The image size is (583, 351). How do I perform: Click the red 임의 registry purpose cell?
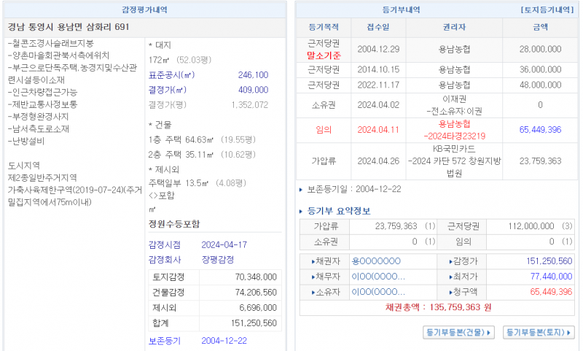(324, 130)
